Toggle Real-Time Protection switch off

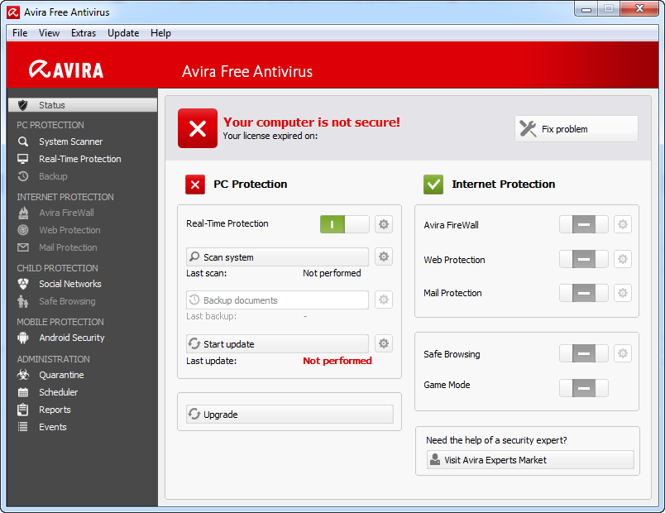click(x=344, y=224)
